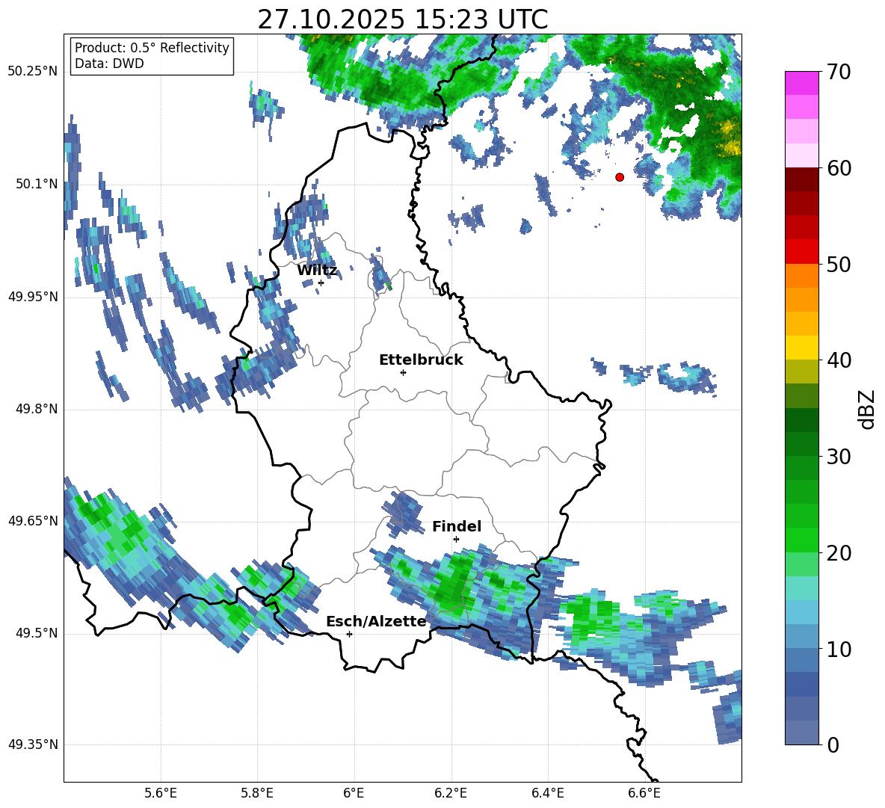This screenshot has height=808, width=885.
Task: Click 'Product: 0.5° Reflectivity' text
Action: 152,48
